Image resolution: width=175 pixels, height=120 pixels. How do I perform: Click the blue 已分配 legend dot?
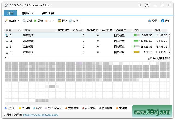(5, 108)
